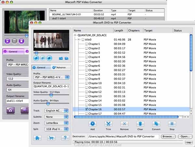This screenshot has width=195, height=147.
Task: Click purple home icon in PSP Video Converter
Action: pyautogui.click(x=11, y=110)
